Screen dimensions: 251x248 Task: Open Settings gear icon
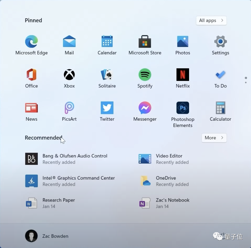tap(220, 45)
